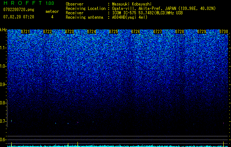Click the red meteor echo below 0730
The width and height of the screenshot is (231, 147).
(224, 123)
